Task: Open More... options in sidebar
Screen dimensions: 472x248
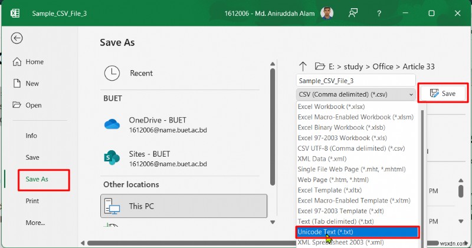Action: tap(35, 223)
